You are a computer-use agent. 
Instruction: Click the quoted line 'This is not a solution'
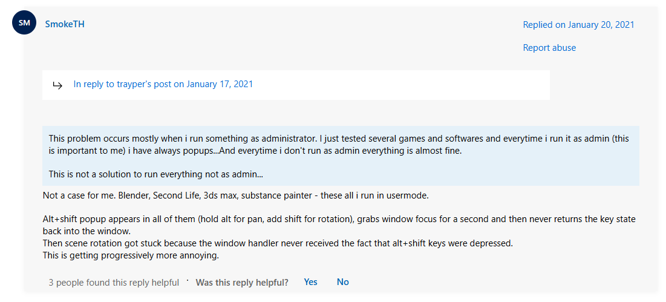tap(156, 174)
